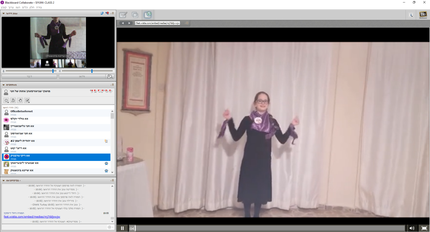Open chat emoticon picker dropdown
430x232 pixels.
point(110,227)
